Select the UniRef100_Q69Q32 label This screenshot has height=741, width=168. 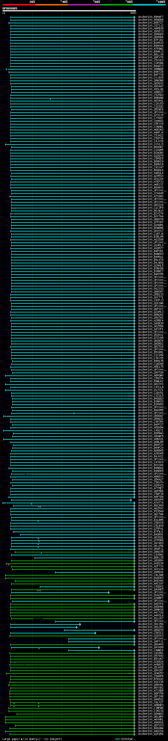coord(150,83)
